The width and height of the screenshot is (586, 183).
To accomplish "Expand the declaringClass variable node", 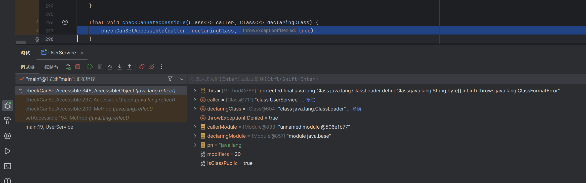I will (195, 109).
